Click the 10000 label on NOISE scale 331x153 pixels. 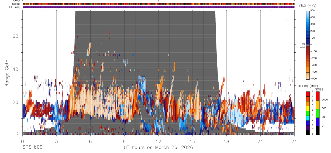[x=324, y=100]
